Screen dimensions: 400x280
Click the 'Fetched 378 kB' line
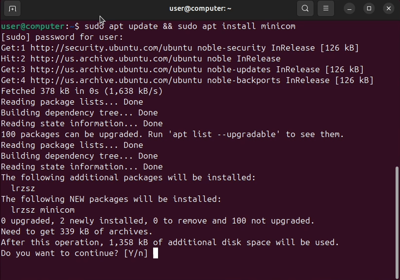tap(81, 91)
